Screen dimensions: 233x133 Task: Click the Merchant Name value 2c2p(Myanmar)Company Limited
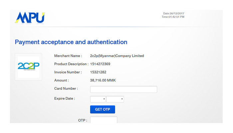pos(117,56)
